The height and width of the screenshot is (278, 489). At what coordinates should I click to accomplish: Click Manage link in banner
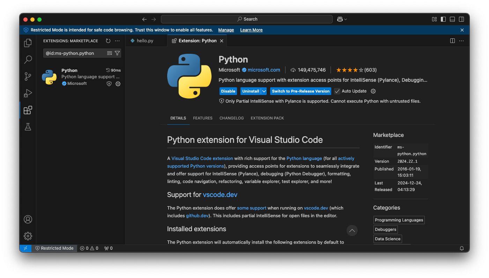tap(226, 30)
